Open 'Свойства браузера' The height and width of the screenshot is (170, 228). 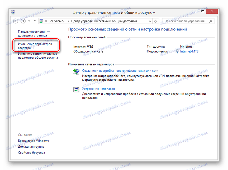31,153
